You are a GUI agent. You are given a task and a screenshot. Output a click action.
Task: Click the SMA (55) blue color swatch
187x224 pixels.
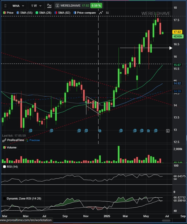18,13
